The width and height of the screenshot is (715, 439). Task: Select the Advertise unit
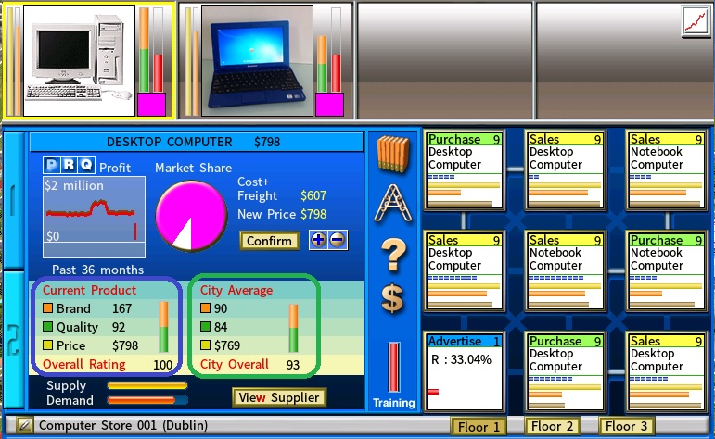click(465, 371)
